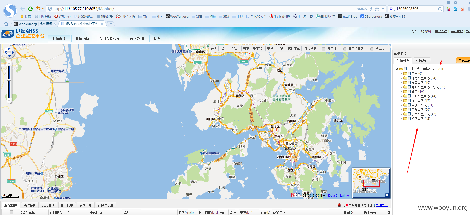Click the green refresh icon

coord(30,9)
